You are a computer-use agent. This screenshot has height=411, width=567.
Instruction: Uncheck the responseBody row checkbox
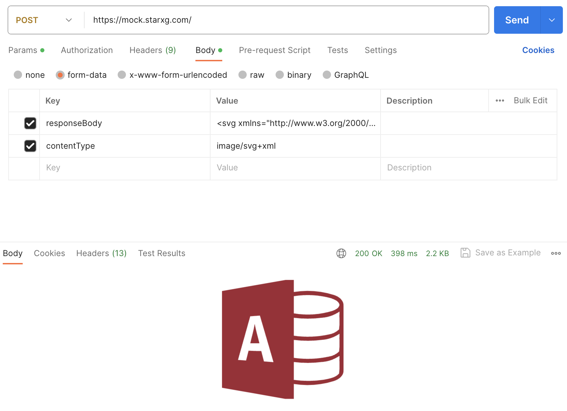click(x=30, y=123)
